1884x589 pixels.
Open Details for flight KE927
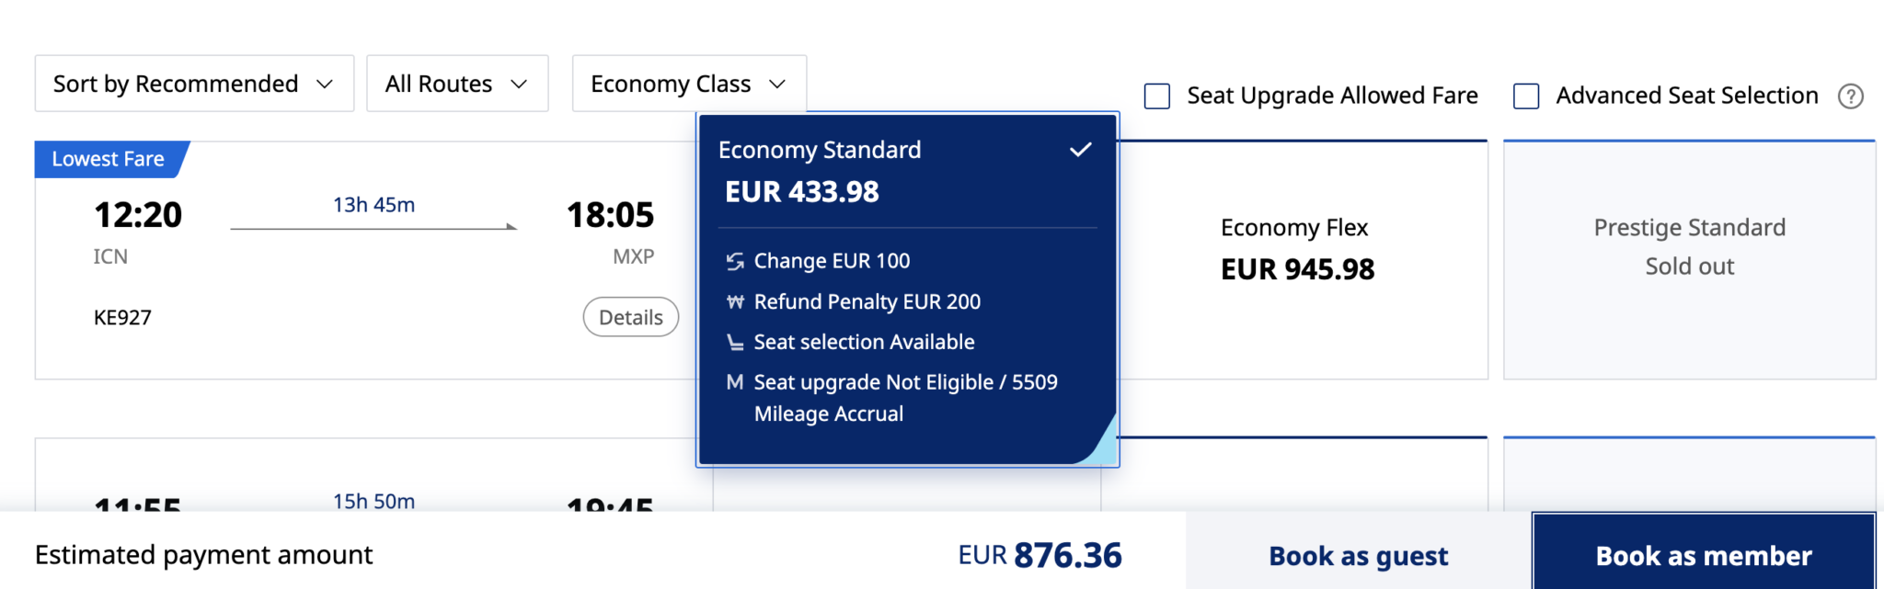tap(631, 317)
